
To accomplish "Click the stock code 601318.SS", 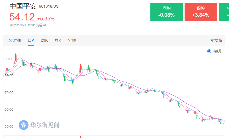I will coord(49,7).
